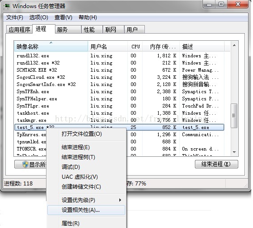Image resolution: width=253 pixels, height=228 pixels.
Task: Click the 进程数: 118 status bar entry
Action: (x=18, y=184)
